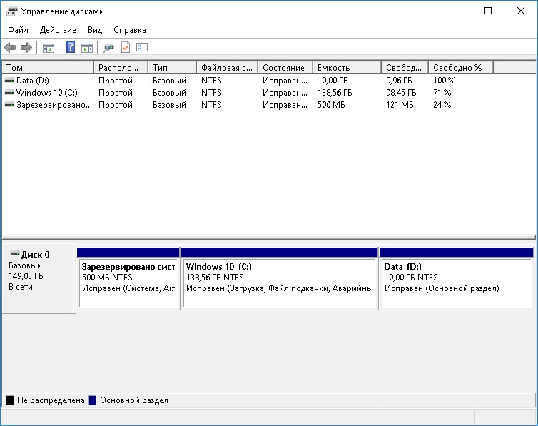538x426 pixels.
Task: Click the Диск 0 disk label panel
Action: (x=39, y=278)
